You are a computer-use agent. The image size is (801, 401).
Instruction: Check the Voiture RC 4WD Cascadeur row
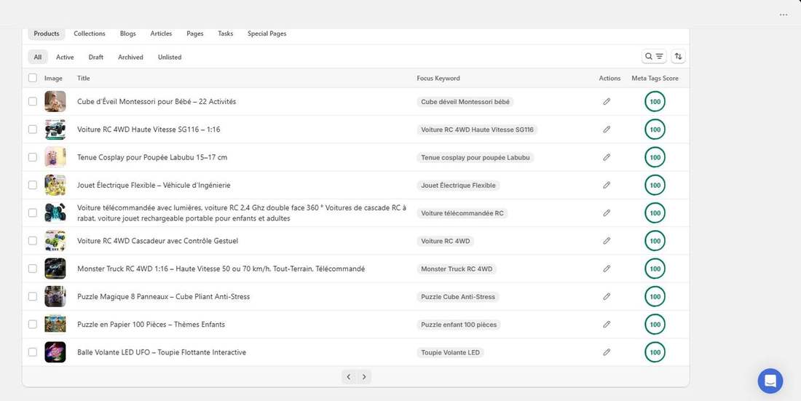click(x=33, y=241)
